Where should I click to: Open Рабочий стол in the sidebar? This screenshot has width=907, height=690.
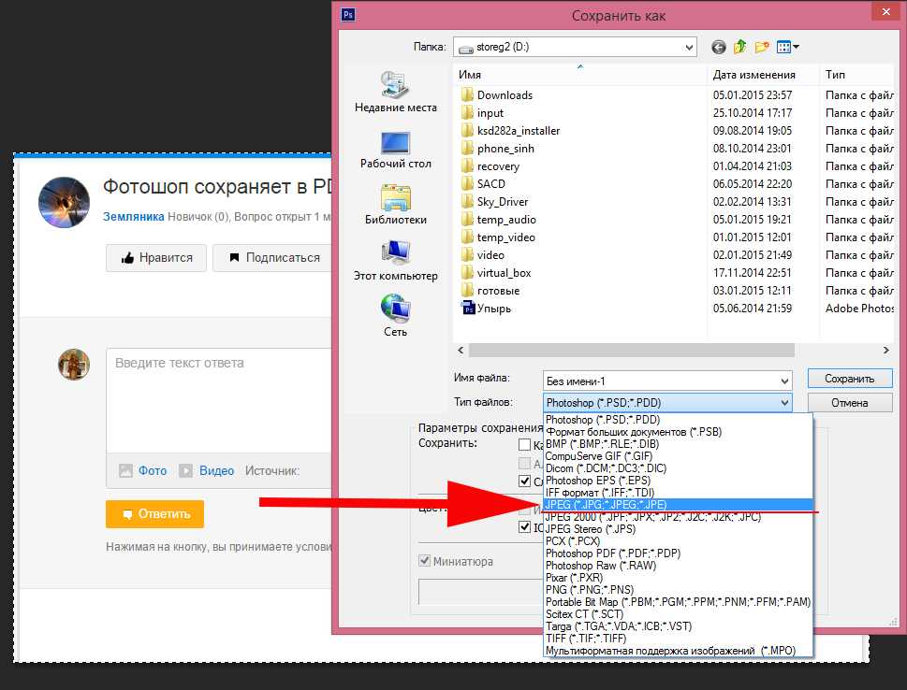pos(396,151)
